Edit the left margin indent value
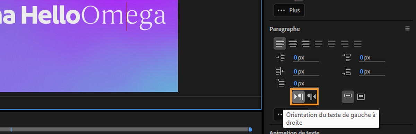 click(305, 58)
